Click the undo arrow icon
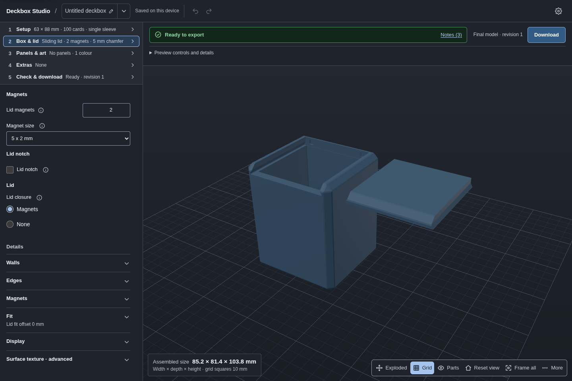This screenshot has height=381, width=572. pyautogui.click(x=195, y=11)
